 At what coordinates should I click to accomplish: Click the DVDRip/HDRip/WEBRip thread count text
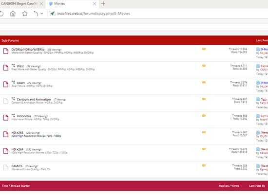pyautogui.click(x=238, y=49)
